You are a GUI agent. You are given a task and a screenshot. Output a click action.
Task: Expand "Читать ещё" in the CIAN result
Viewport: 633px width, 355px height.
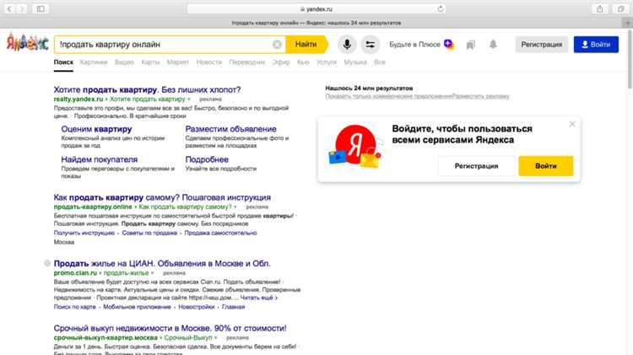257,298
